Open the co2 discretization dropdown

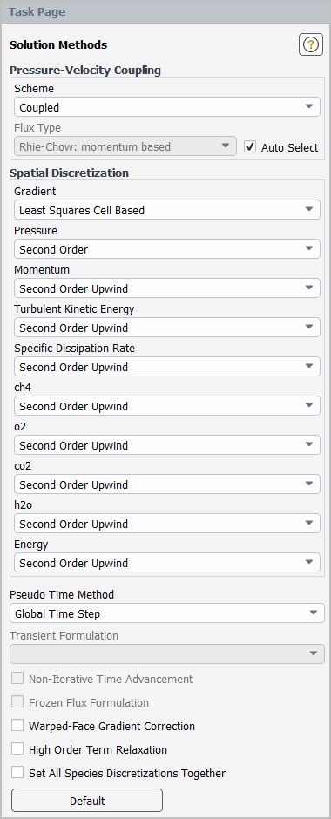tap(167, 484)
